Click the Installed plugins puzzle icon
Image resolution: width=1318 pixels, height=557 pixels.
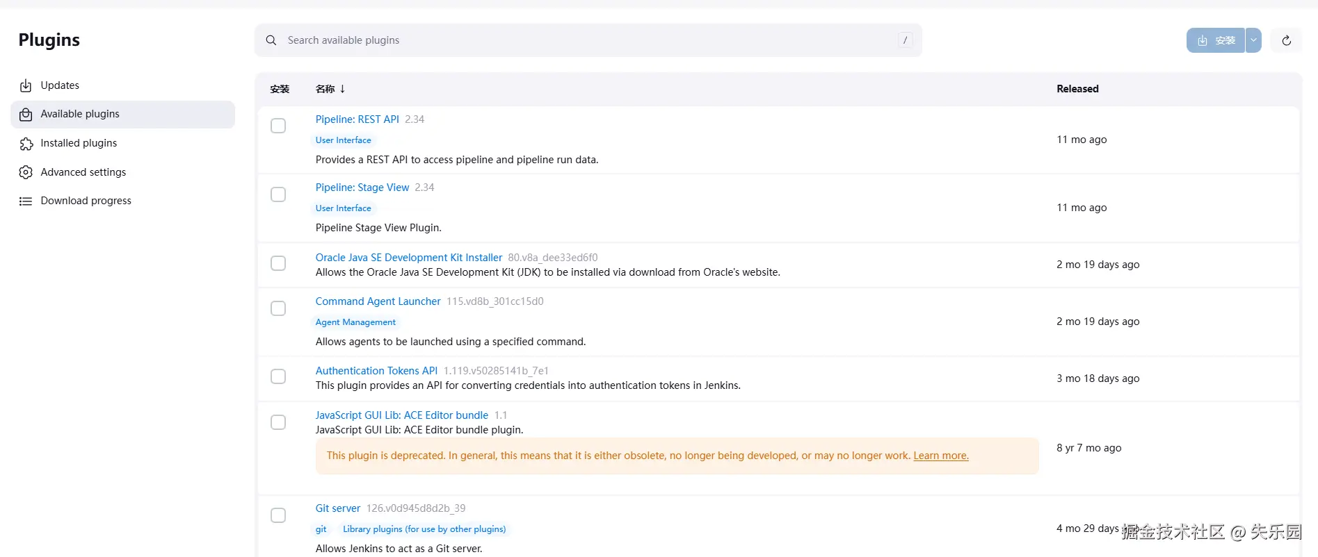26,144
